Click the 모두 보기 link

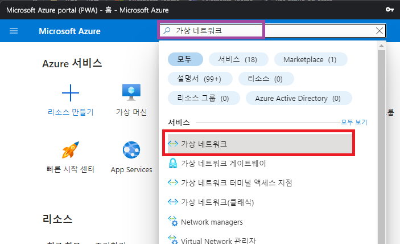(354, 122)
